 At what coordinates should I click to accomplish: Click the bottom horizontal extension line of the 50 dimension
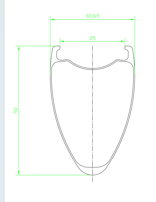(x=54, y=175)
